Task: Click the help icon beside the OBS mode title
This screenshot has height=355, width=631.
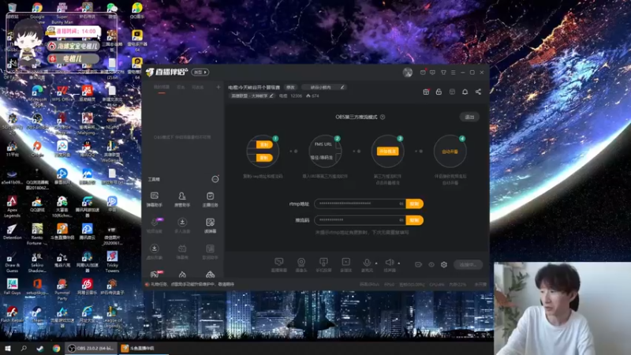Action: 383,117
